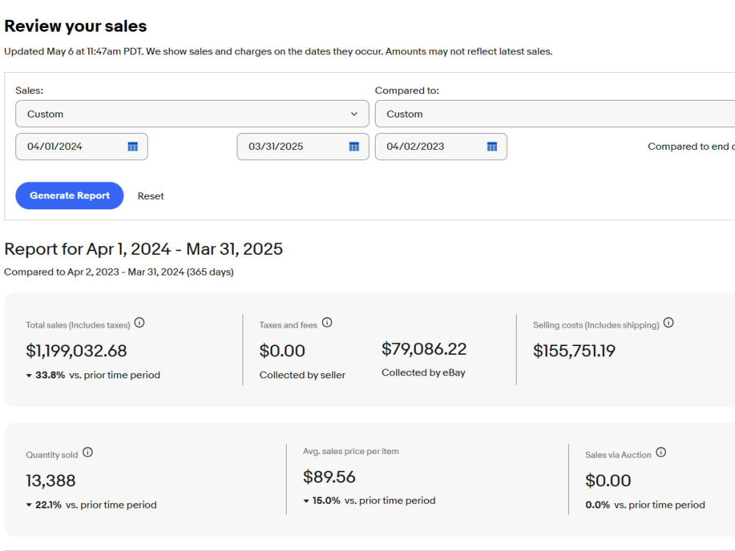Screen dimensions: 735x551
Task: Show info for Quantity sold
Action: pos(87,453)
